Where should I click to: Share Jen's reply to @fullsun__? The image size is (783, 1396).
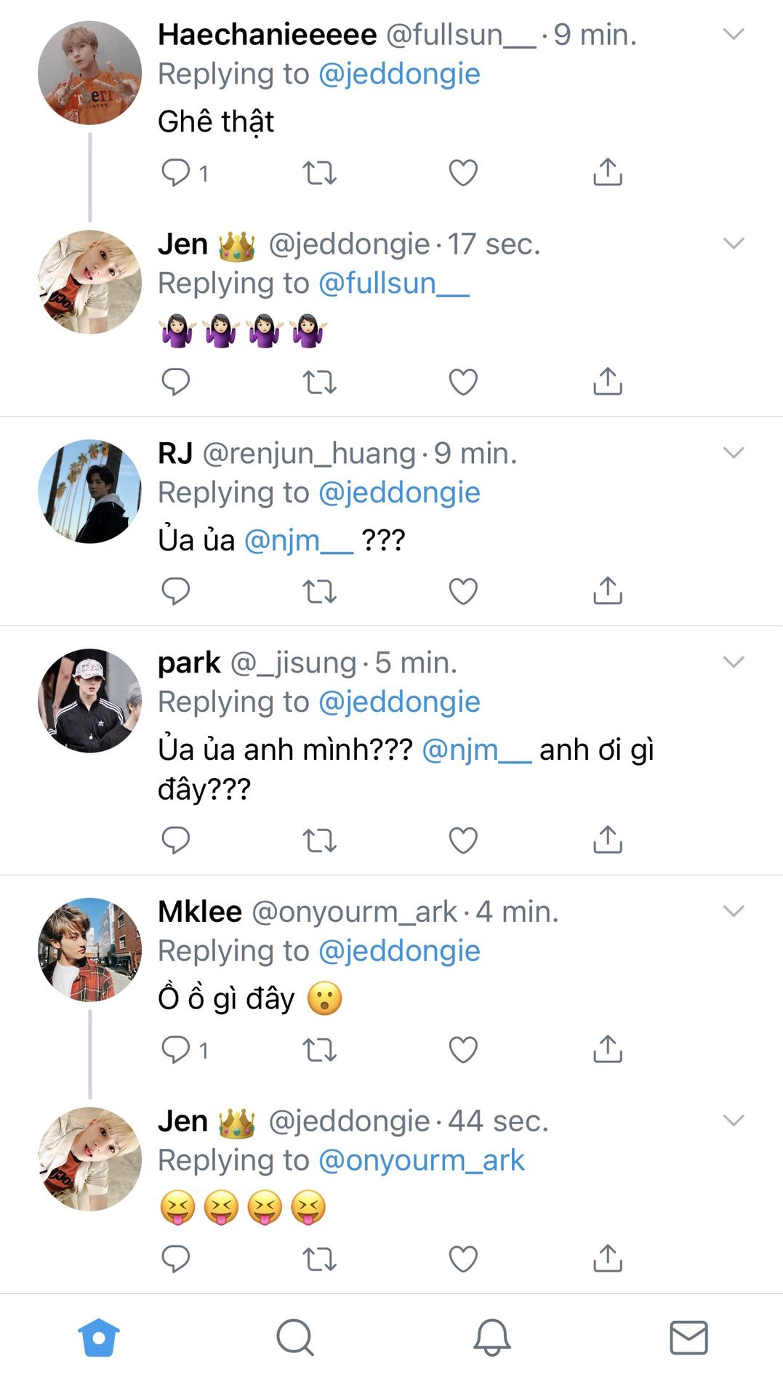608,382
